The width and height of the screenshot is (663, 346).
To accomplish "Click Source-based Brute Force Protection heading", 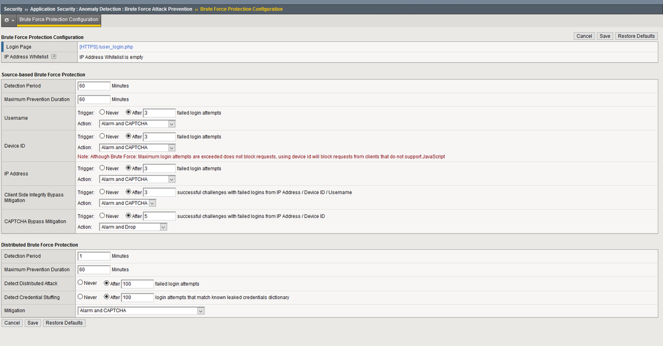I will click(x=43, y=74).
